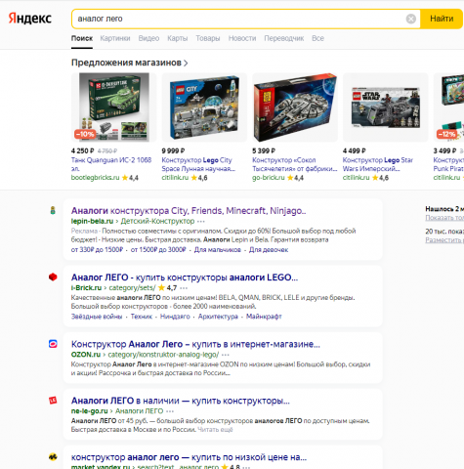Open the Lego Star Wars Imperial product image
464x469 pixels.
coord(385,107)
